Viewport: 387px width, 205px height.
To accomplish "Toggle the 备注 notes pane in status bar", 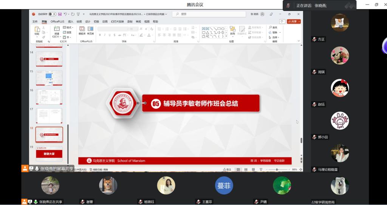I will 227,170.
